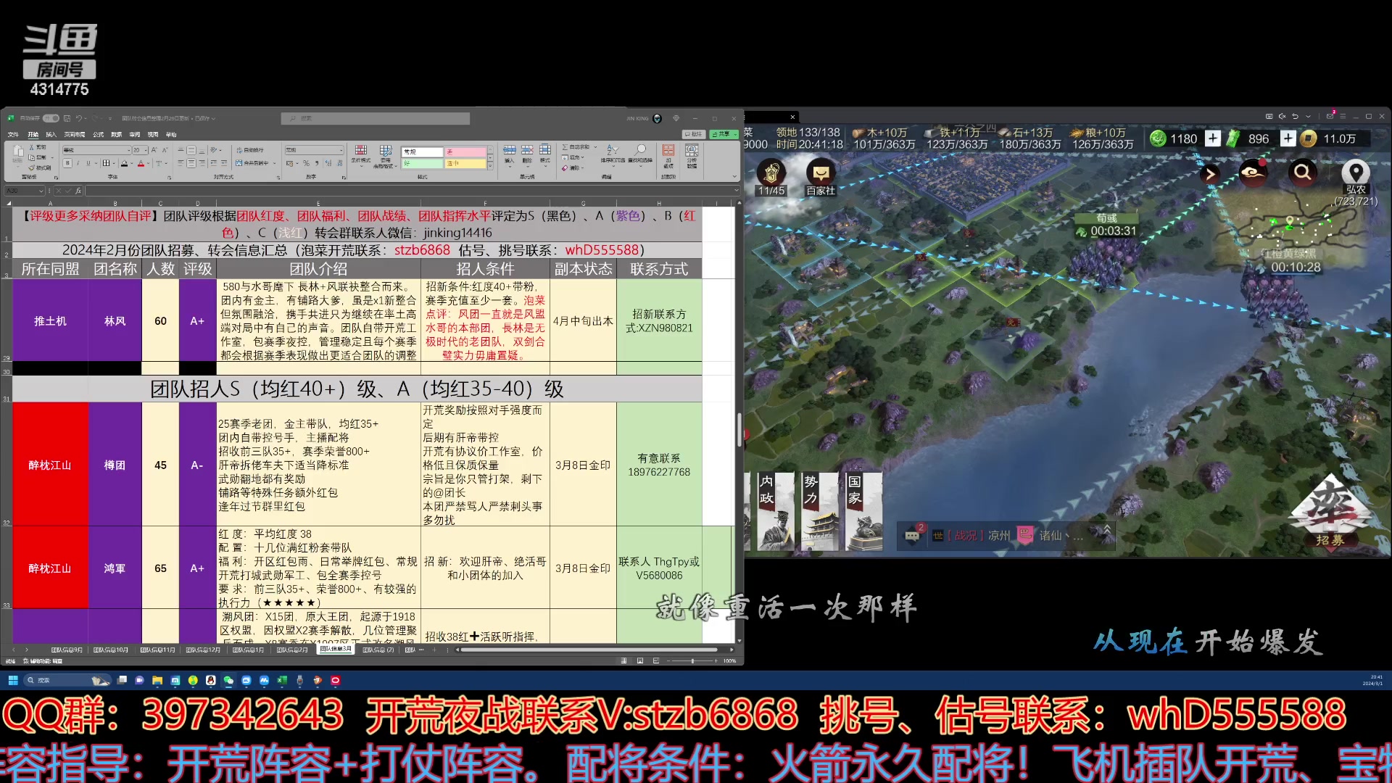
Task: Click the fx insert function icon
Action: (78, 191)
